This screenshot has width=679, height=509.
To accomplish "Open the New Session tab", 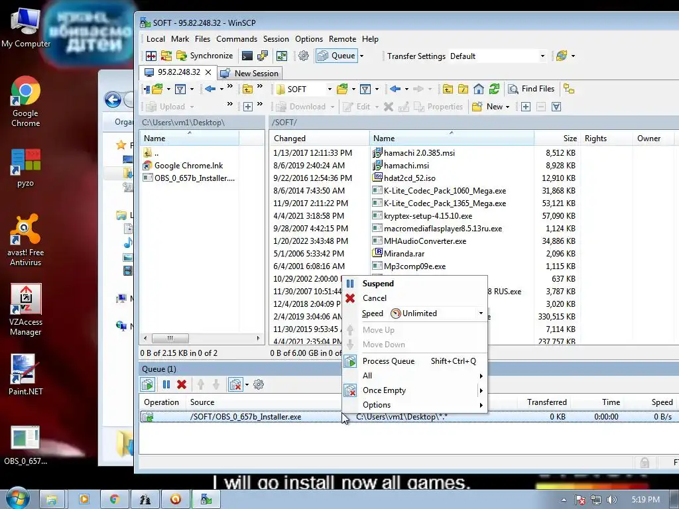I will click(249, 73).
